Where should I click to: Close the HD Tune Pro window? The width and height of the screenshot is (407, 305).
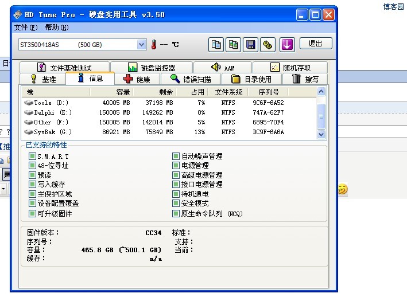328,14
